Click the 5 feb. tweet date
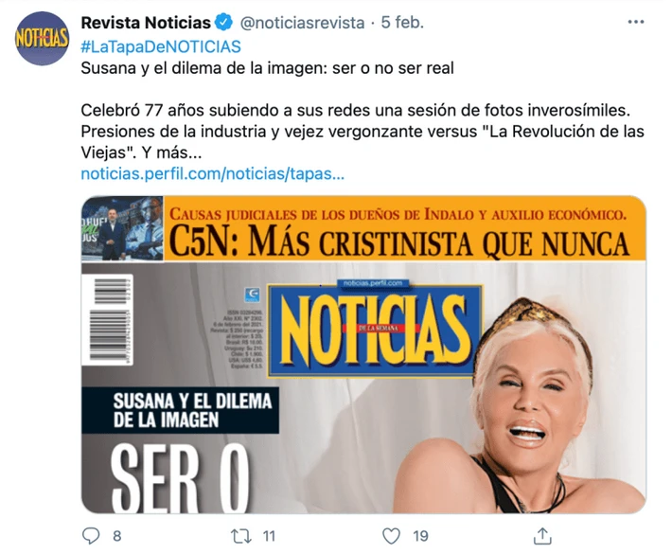The image size is (672, 554). tap(402, 23)
